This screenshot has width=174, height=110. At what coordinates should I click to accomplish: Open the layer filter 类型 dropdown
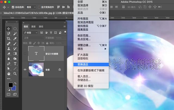30,33
